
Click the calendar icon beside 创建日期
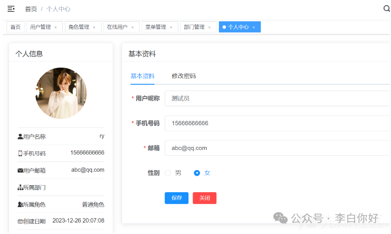(20, 221)
